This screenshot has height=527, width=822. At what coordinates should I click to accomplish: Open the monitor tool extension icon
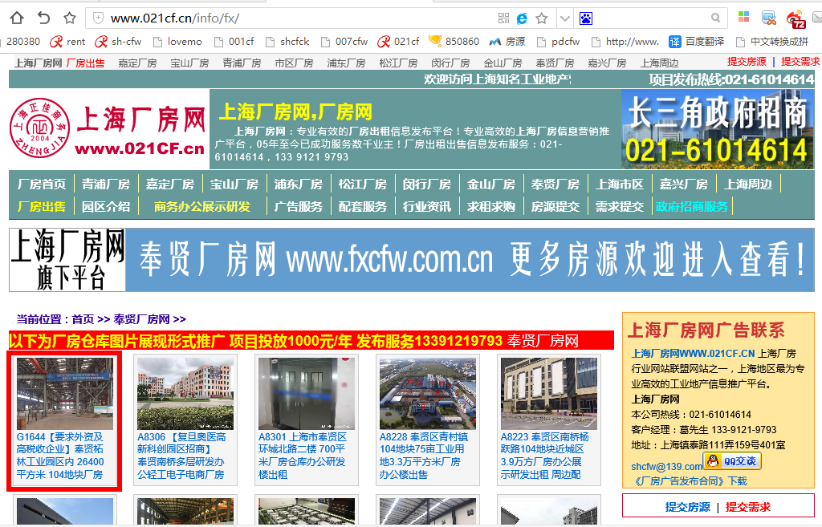click(x=768, y=18)
